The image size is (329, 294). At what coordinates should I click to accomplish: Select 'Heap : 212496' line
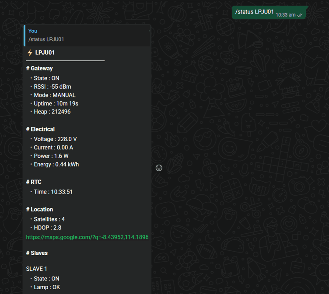coord(52,112)
